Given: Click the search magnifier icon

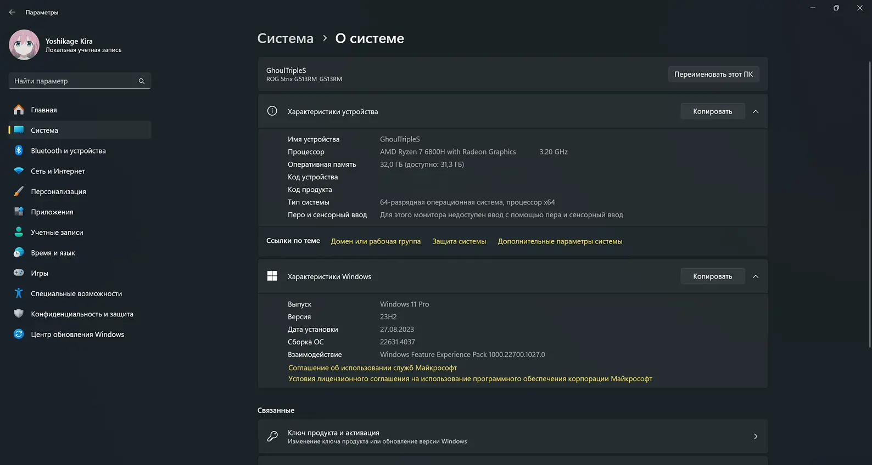Looking at the screenshot, I should (x=142, y=81).
